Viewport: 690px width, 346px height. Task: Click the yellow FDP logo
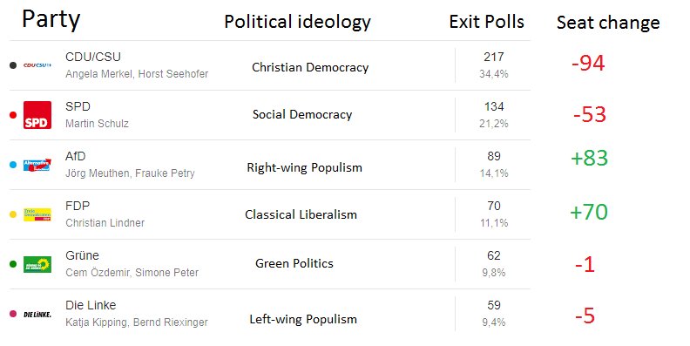(37, 214)
